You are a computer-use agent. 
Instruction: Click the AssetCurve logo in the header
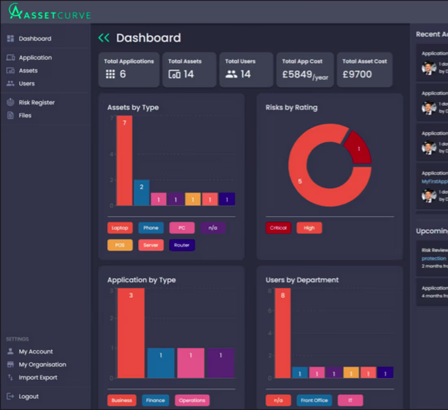coord(49,12)
